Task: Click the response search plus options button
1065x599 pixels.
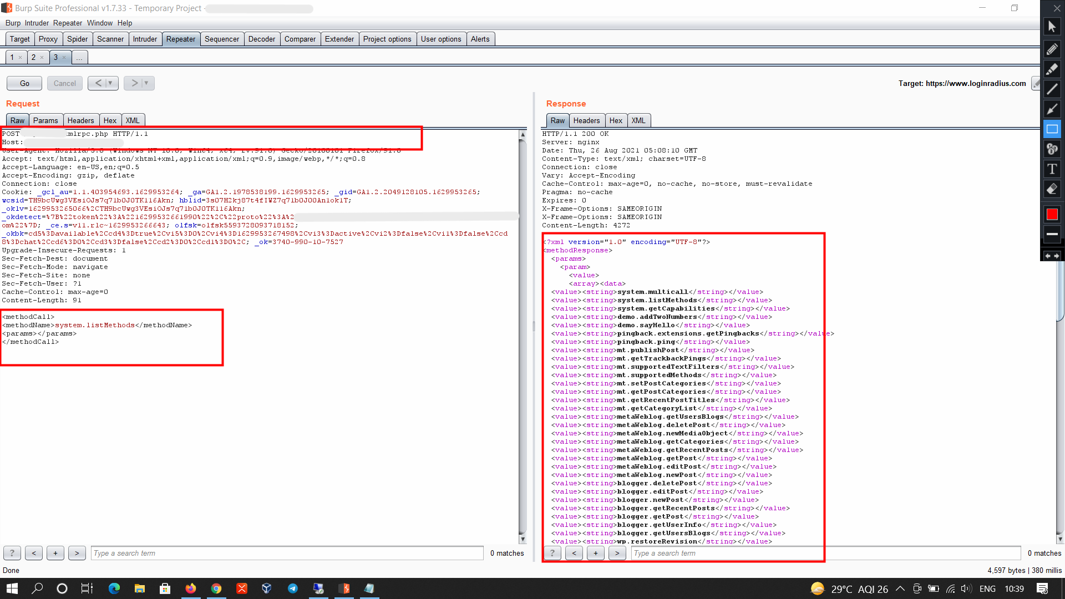Action: (x=596, y=553)
